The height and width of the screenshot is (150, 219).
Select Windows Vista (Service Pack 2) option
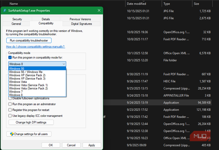(28, 88)
